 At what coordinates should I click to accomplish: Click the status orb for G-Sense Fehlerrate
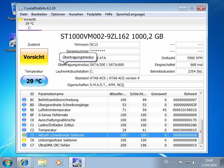24,115
